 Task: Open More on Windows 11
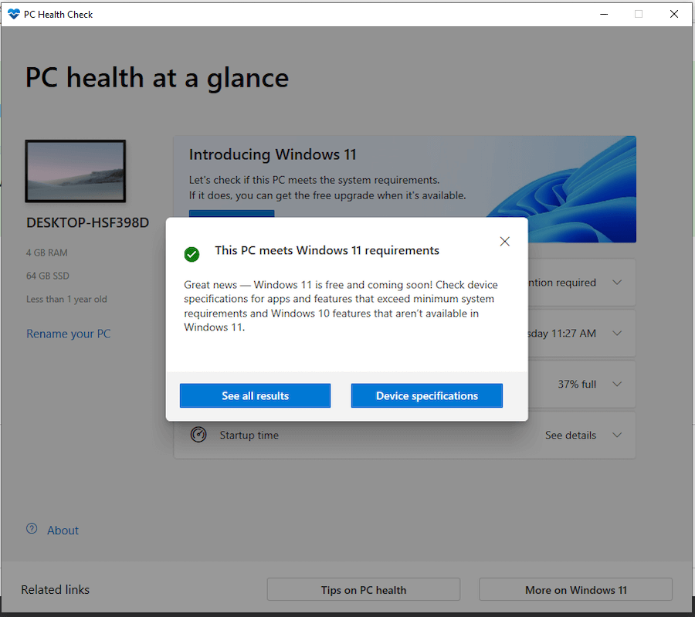coord(575,589)
